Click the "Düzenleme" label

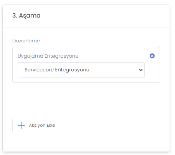26,41
